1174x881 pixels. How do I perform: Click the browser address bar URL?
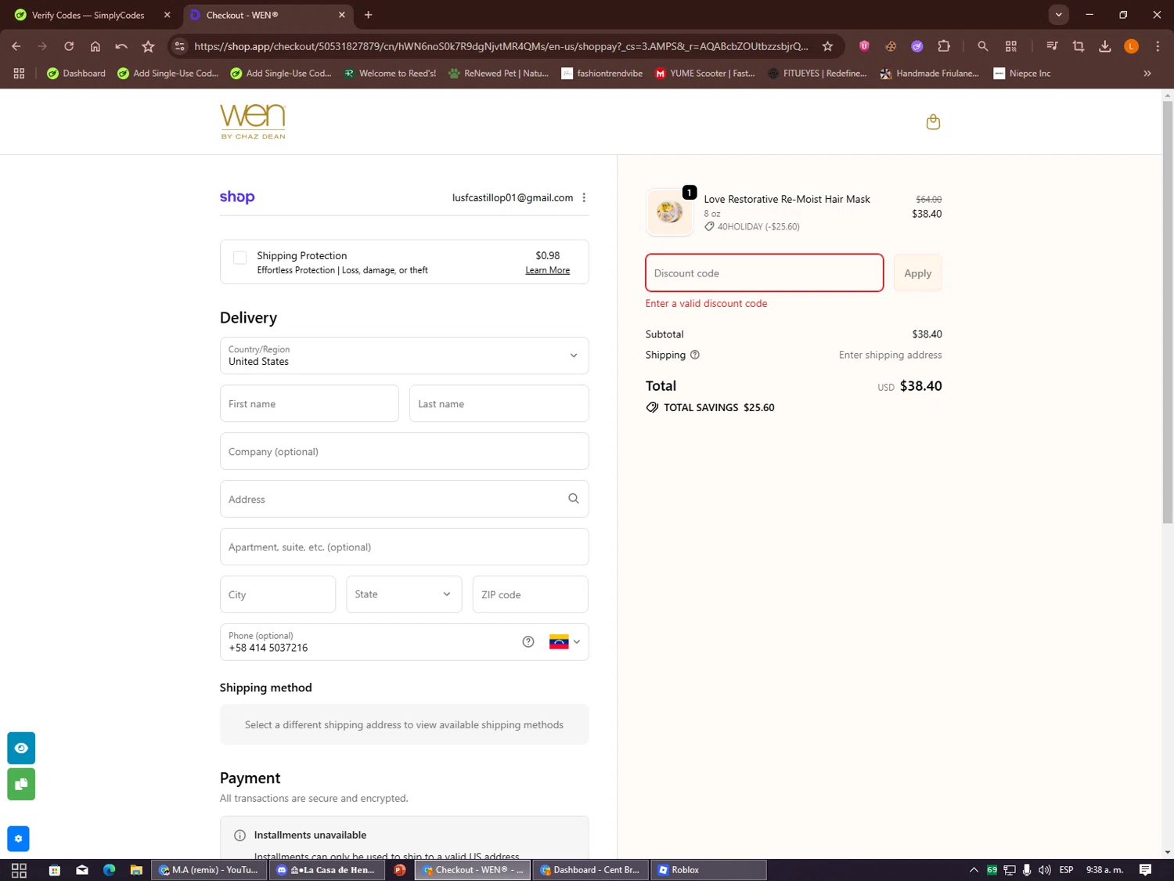click(x=501, y=46)
